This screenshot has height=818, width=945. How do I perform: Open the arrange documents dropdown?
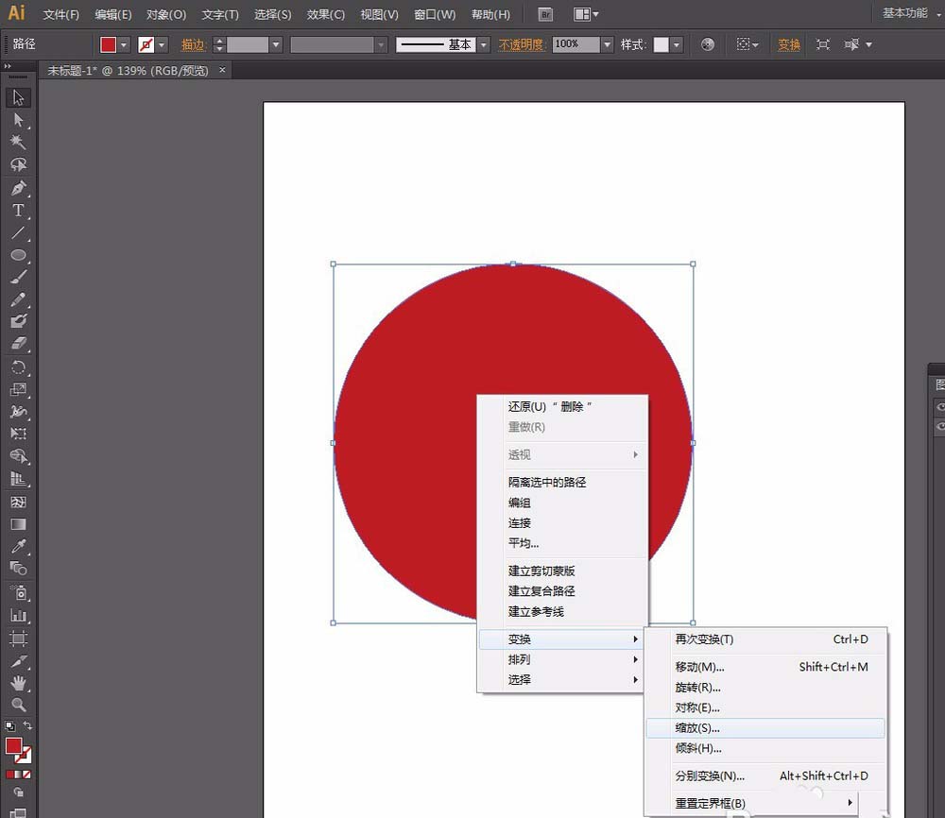point(586,14)
